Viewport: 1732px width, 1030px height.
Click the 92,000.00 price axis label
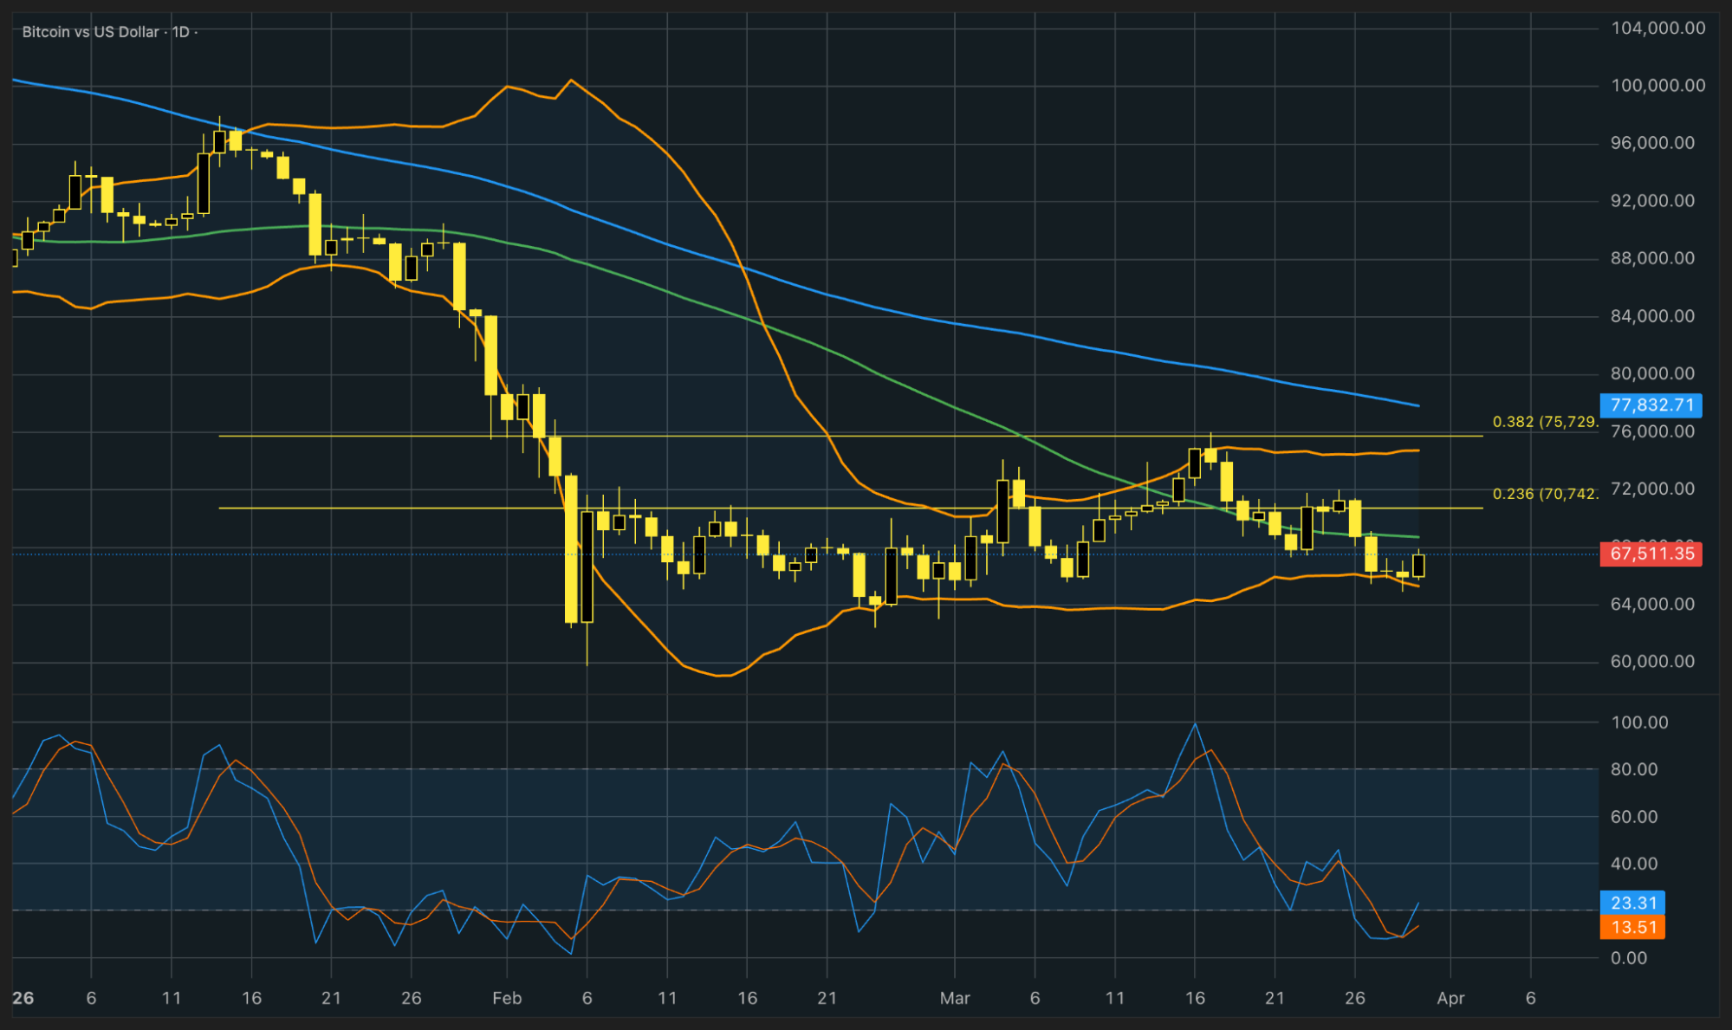tap(1651, 200)
